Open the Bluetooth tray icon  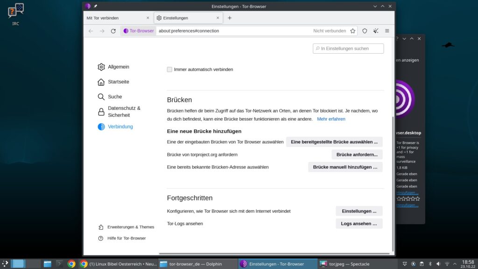click(430, 264)
